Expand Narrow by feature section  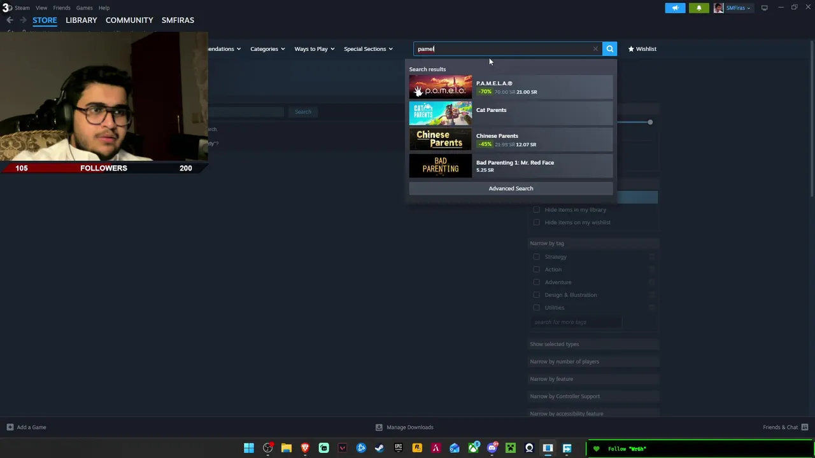tap(593, 379)
